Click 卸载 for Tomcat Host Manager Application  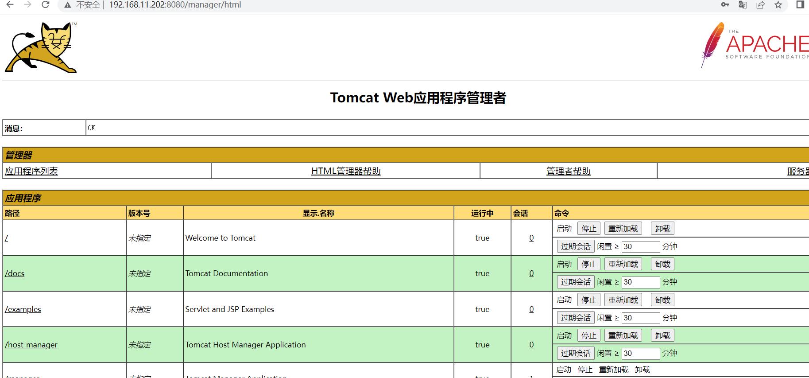coord(663,335)
